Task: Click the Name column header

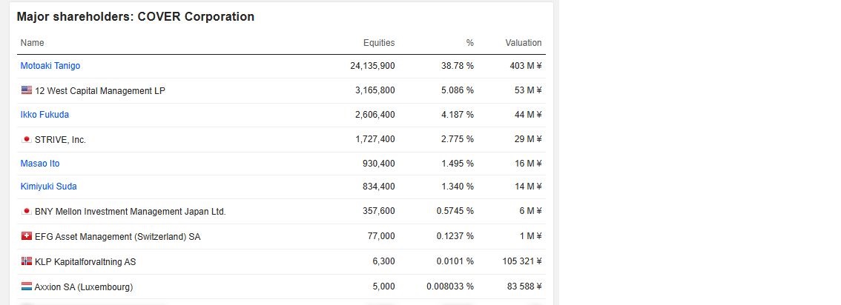Action: 32,43
